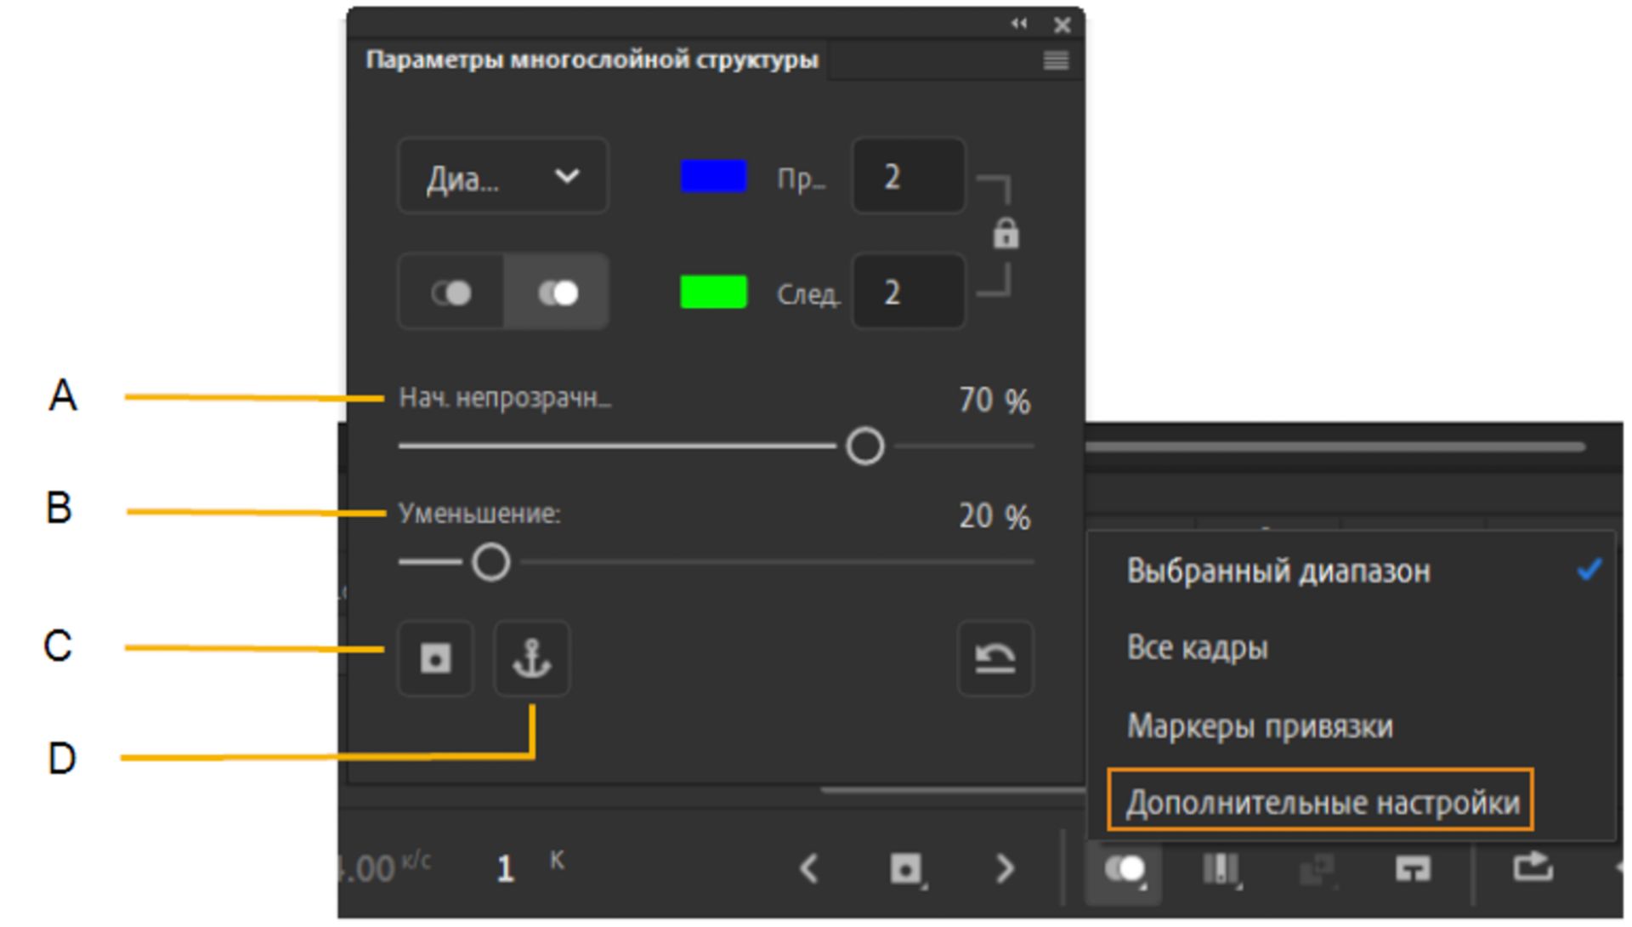Viewport: 1632px width, 927px height.
Task: Click edit multiple frames icon
Action: [1221, 869]
